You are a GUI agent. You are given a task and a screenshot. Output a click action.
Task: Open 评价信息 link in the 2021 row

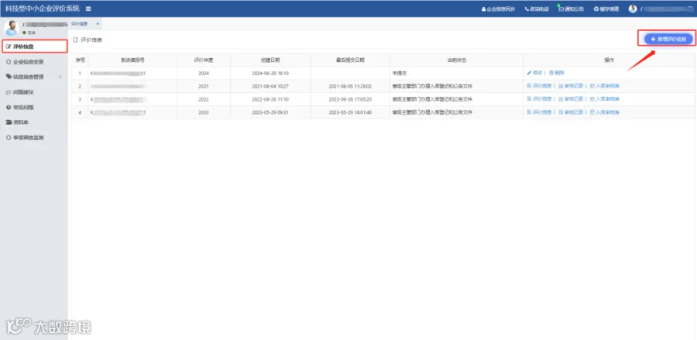tap(539, 86)
